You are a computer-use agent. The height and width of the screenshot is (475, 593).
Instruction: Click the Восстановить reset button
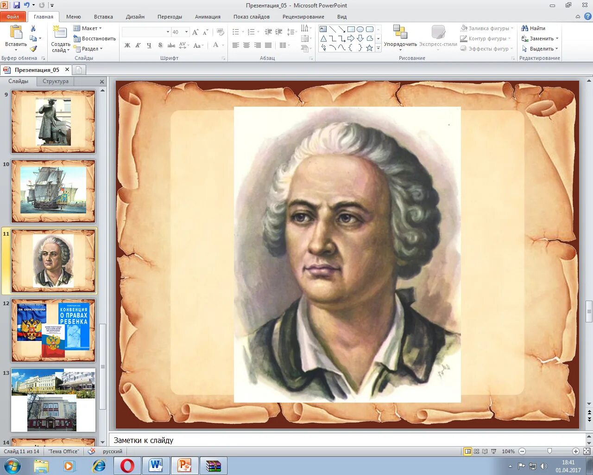coord(95,39)
